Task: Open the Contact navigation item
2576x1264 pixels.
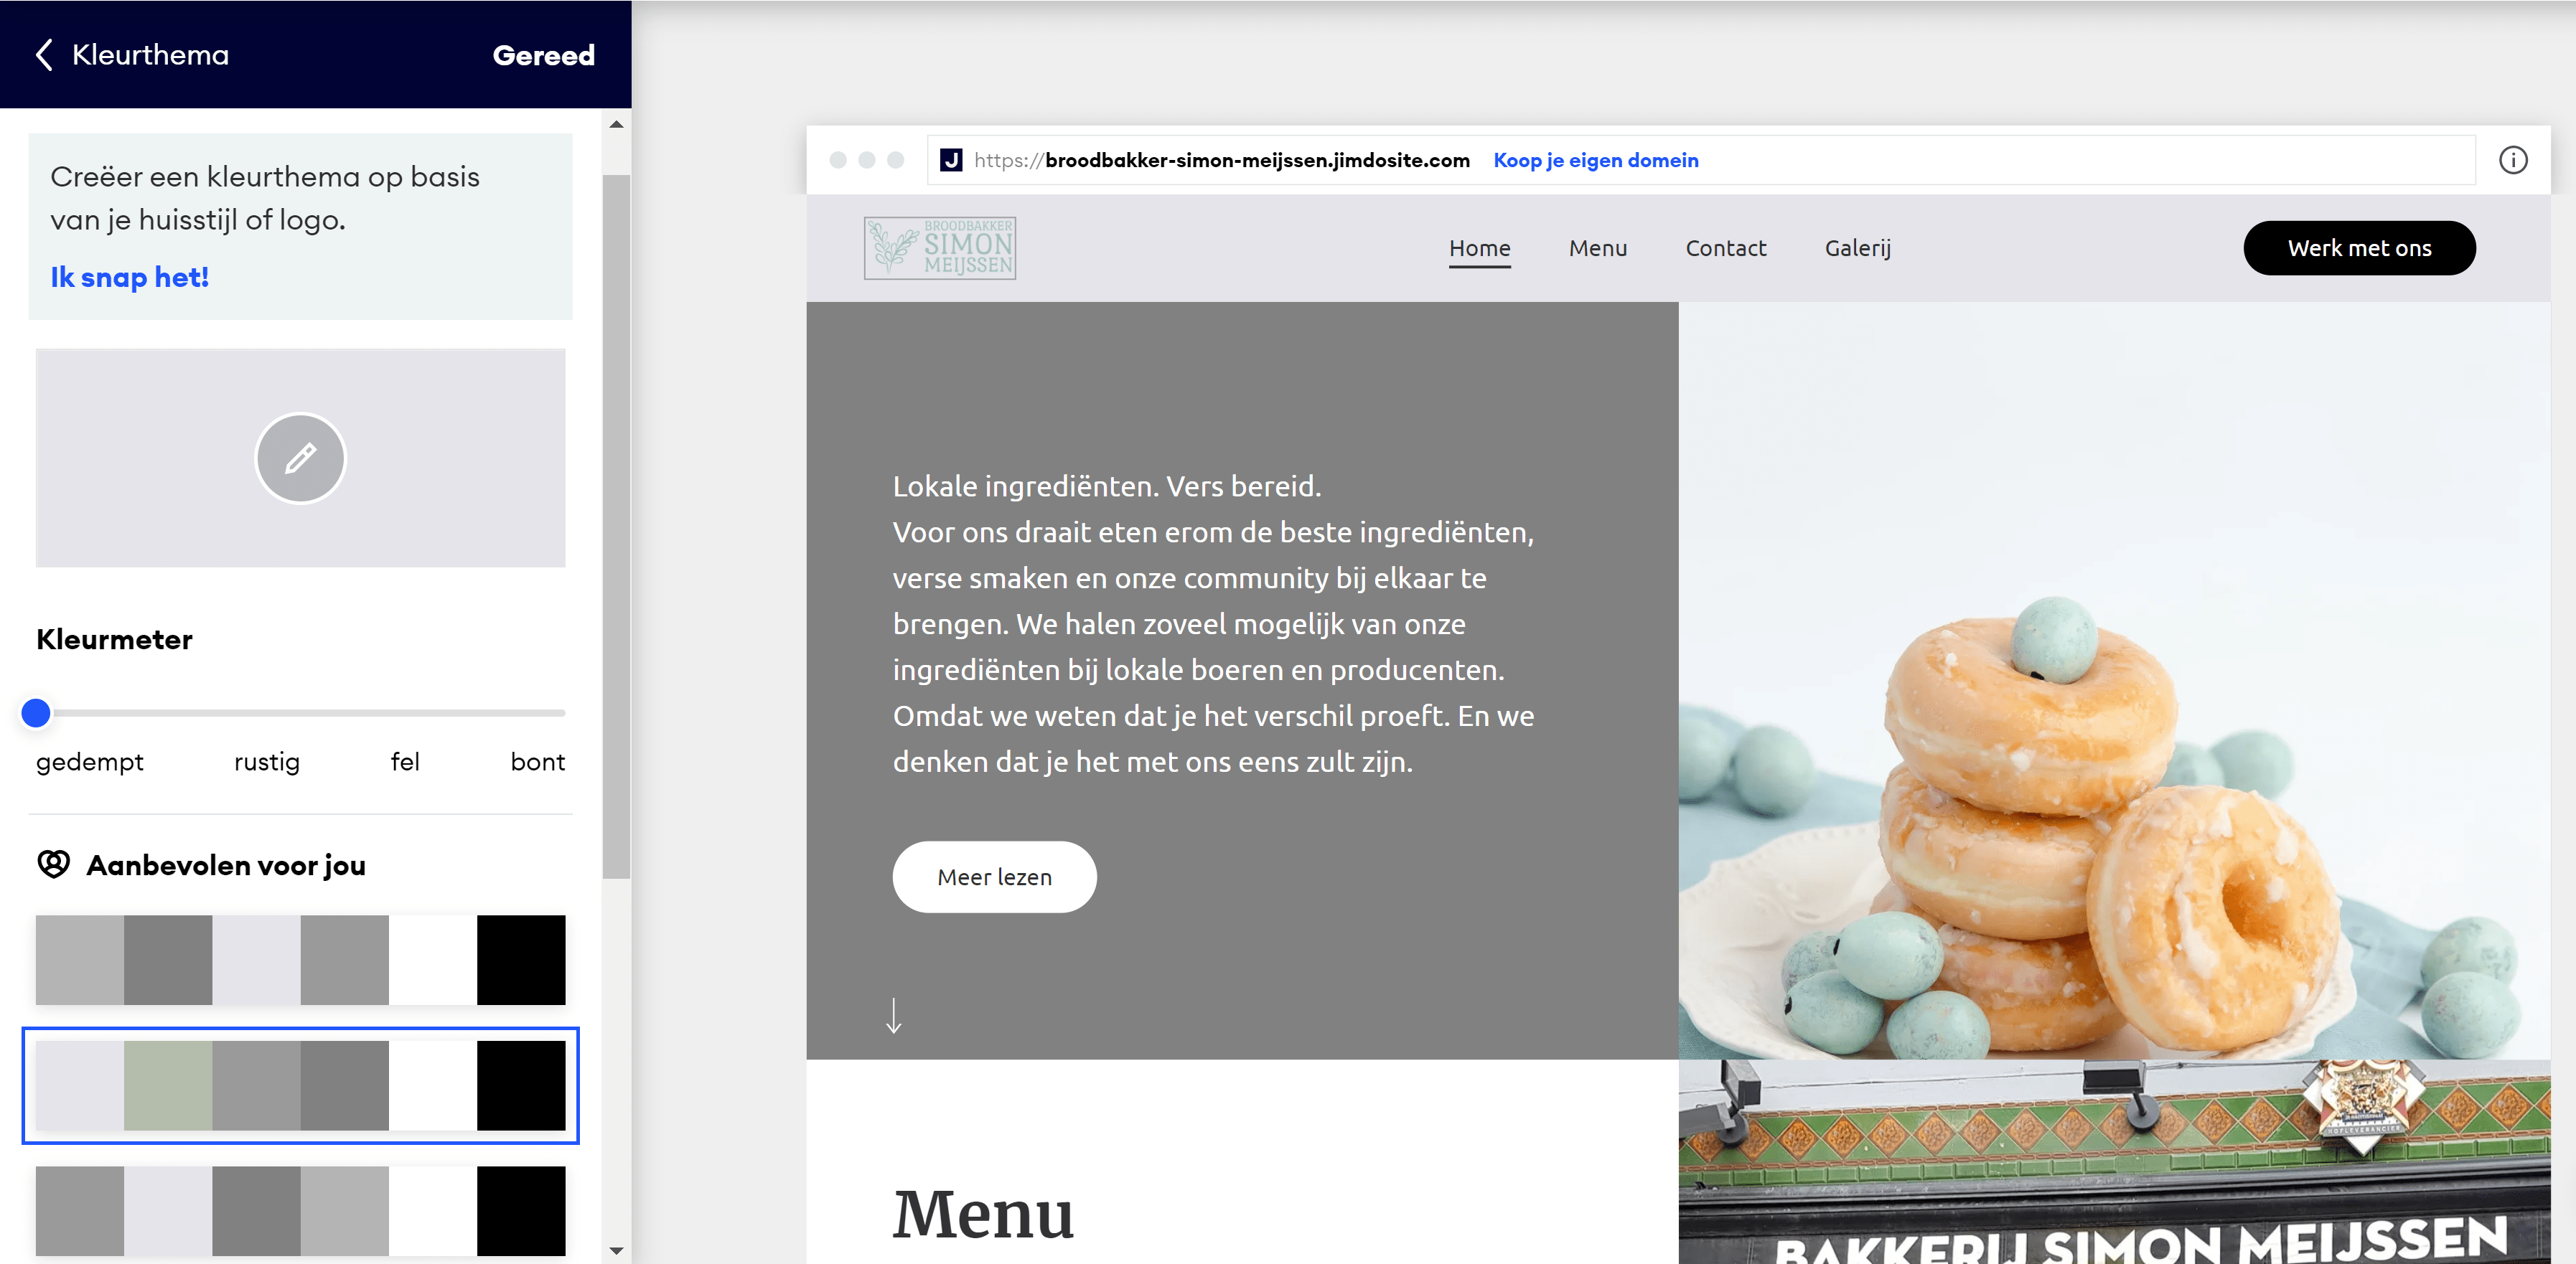Action: (x=1725, y=247)
